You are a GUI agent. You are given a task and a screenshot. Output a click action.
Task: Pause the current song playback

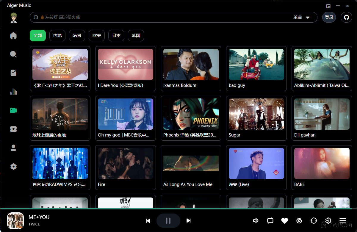click(168, 221)
